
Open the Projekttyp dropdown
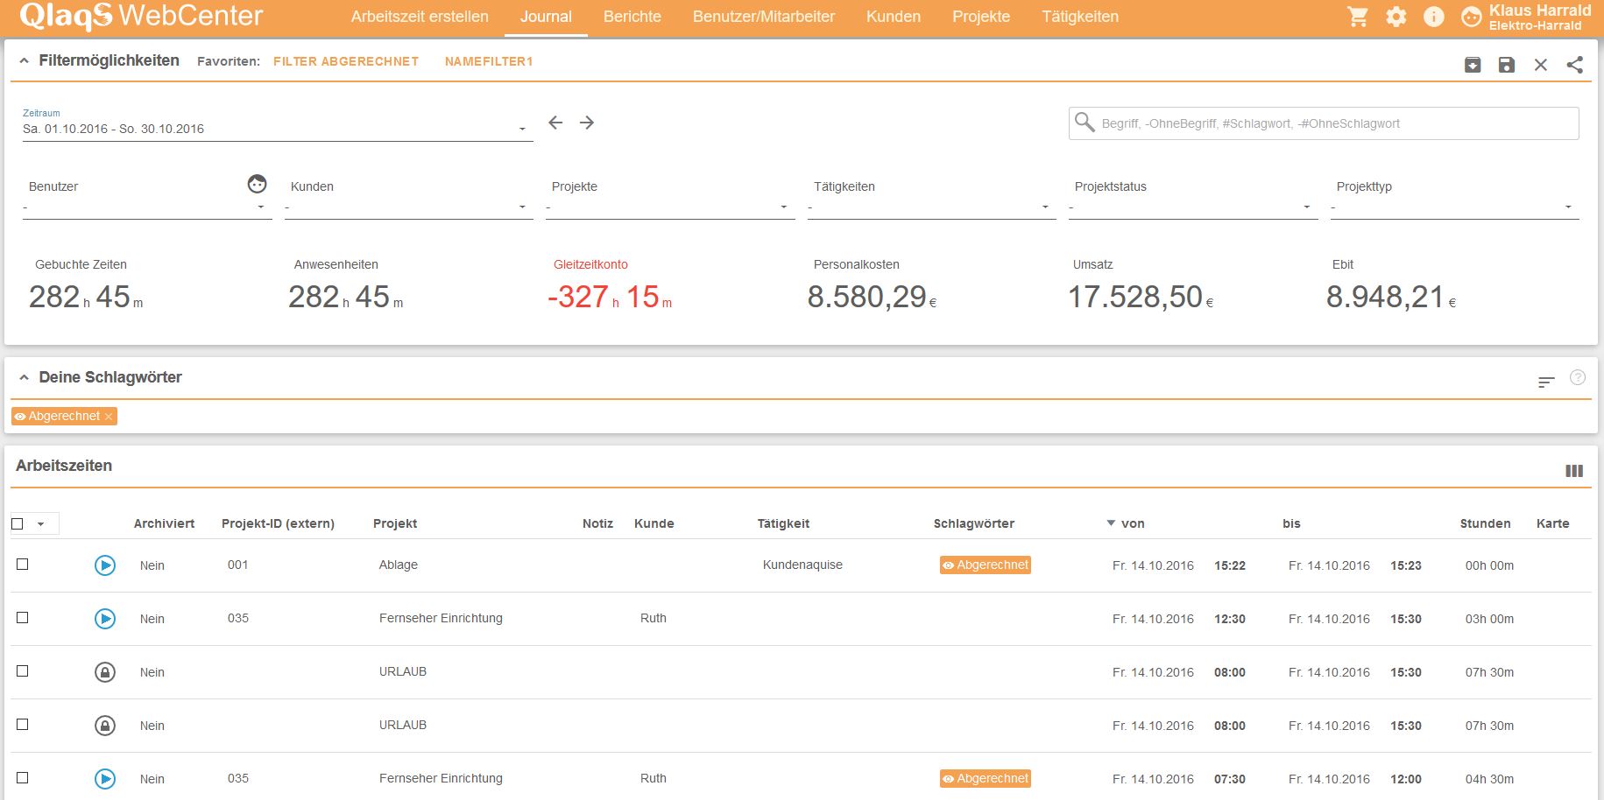1455,207
